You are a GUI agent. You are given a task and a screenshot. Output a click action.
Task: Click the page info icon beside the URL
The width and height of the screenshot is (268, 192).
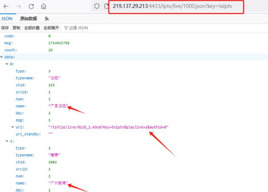pyautogui.click(x=106, y=6)
